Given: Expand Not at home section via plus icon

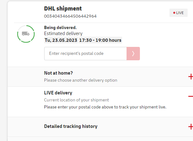Looking at the screenshot, I should [190, 77].
